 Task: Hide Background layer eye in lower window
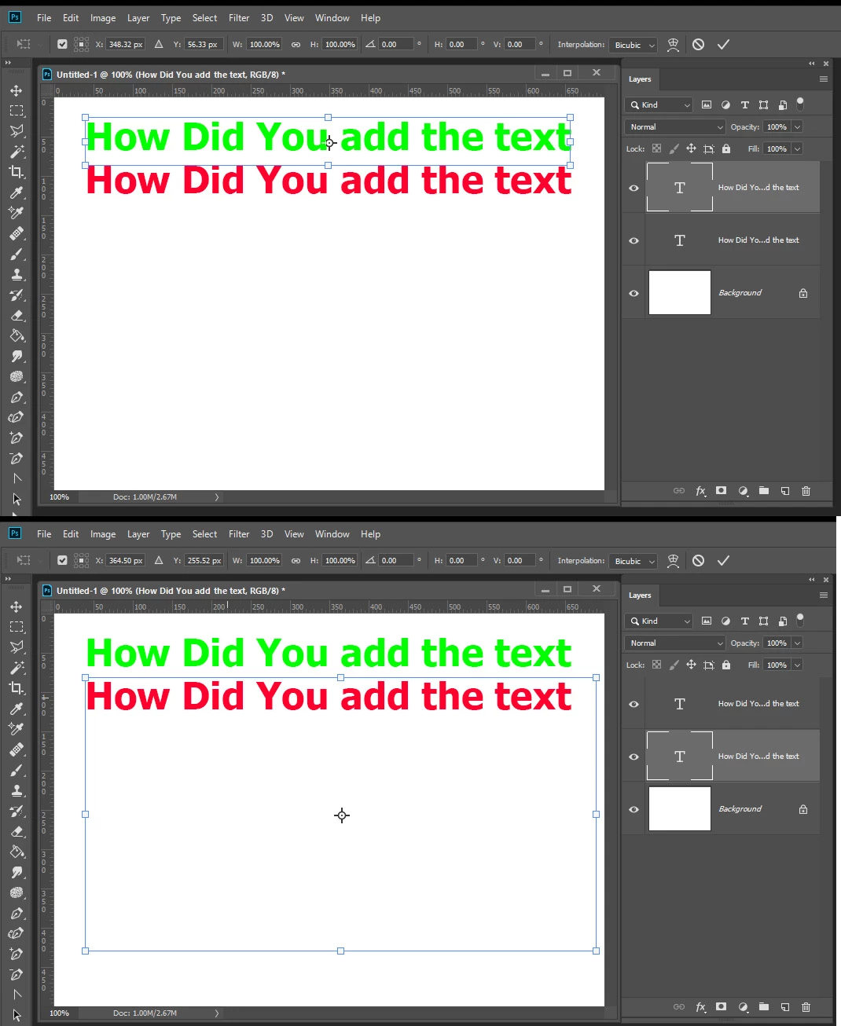[x=634, y=809]
